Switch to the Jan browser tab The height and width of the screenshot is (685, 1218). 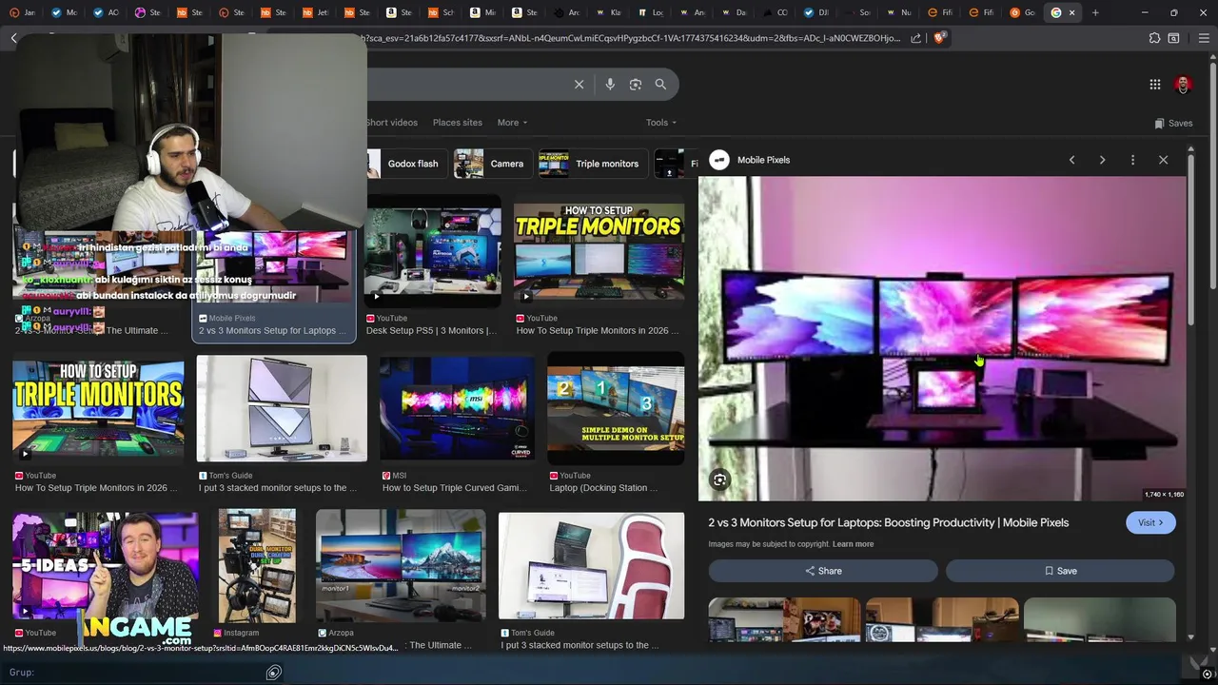(23, 12)
